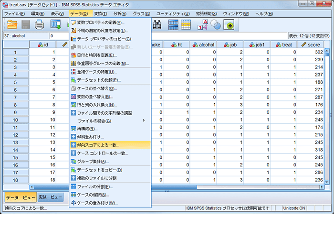Select ケース コントロールの一致 menu entry
Screen dimensions: 334x239
coord(110,153)
